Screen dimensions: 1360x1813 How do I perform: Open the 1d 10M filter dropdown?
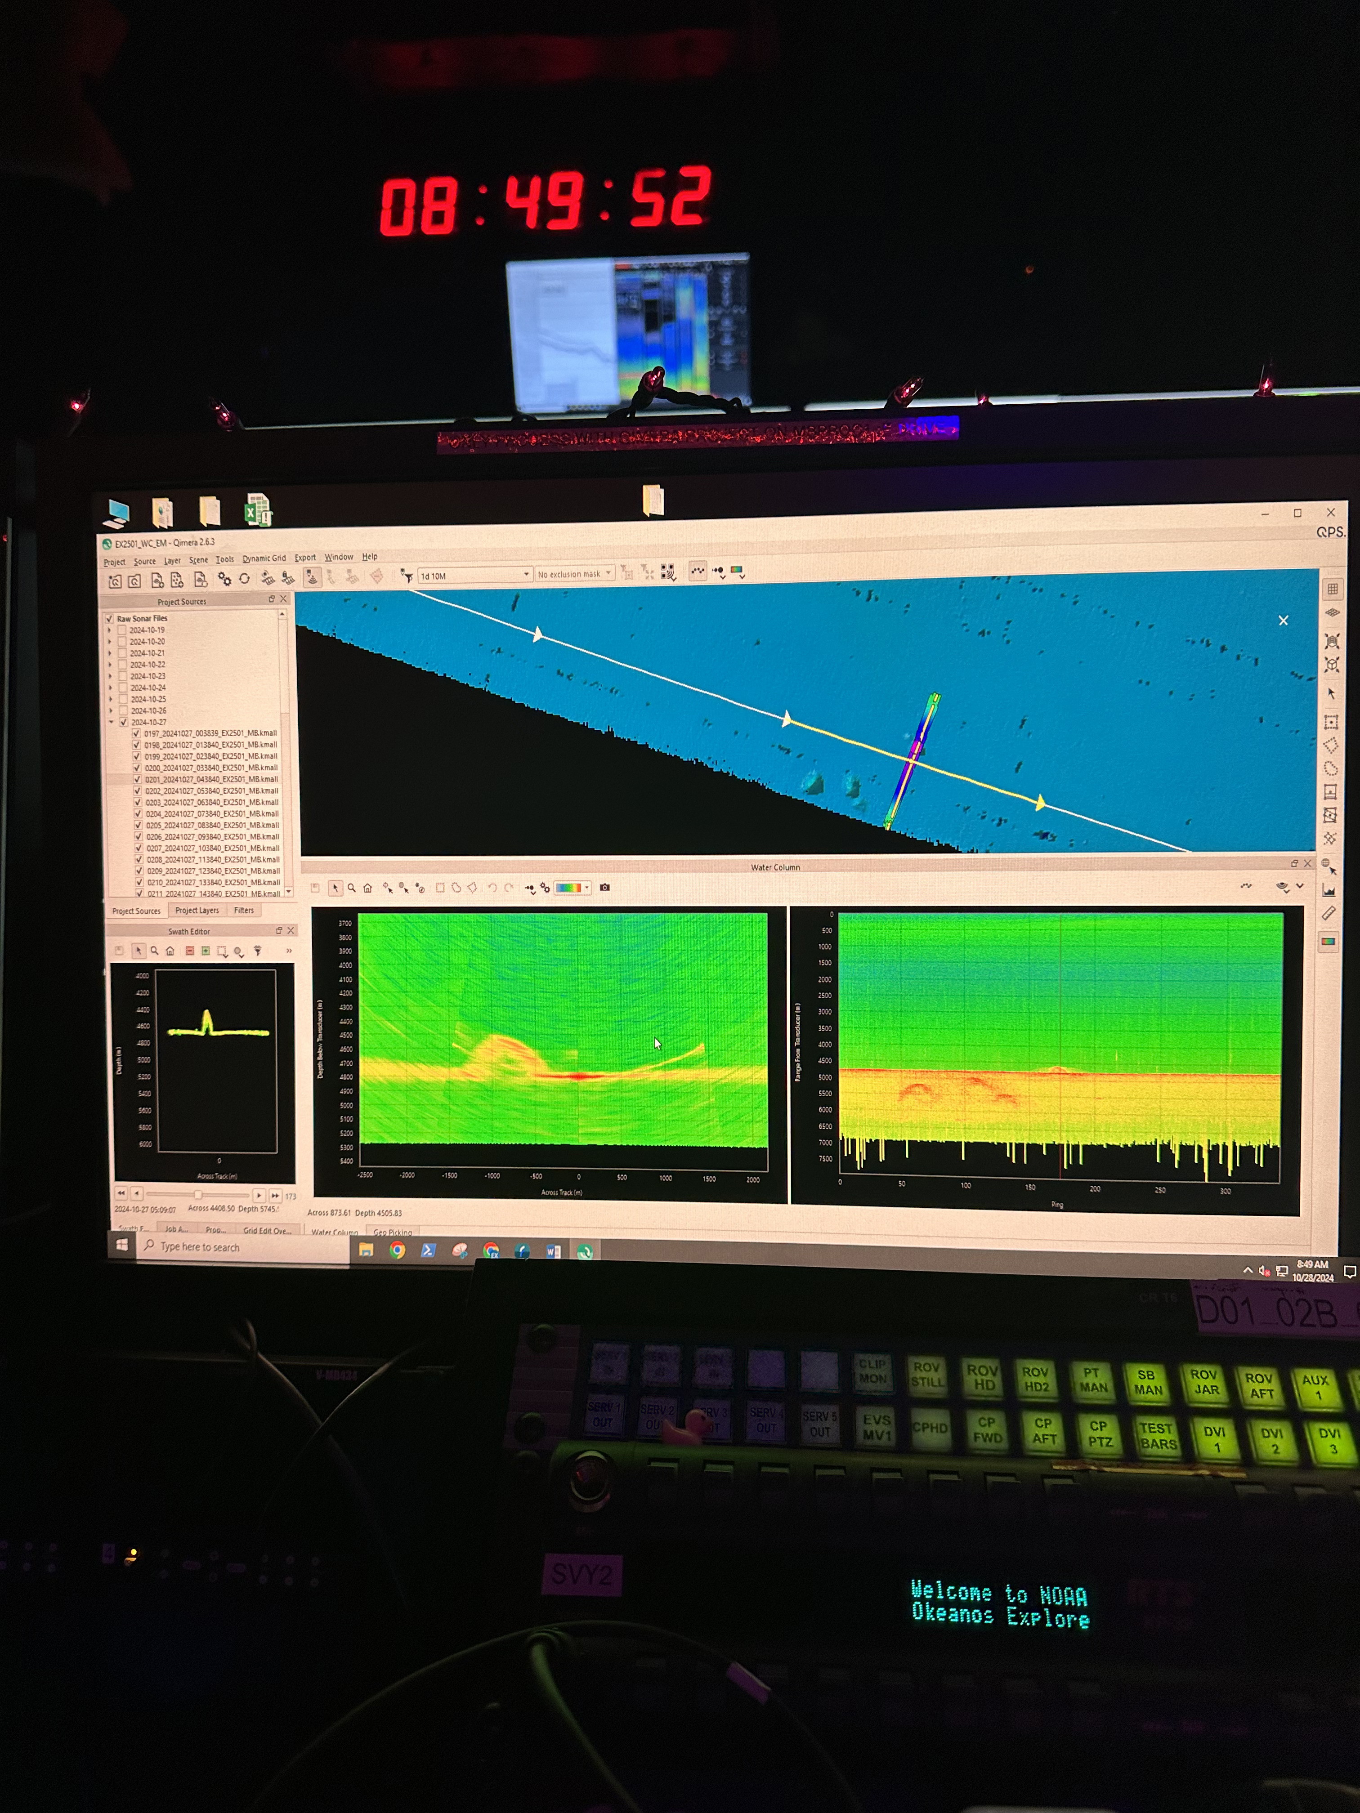point(474,576)
